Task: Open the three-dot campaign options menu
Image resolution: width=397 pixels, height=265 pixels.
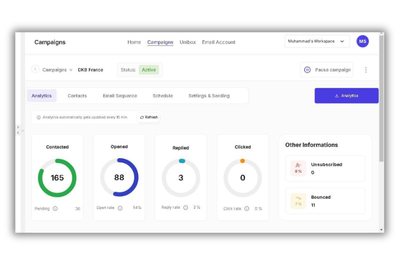Action: pyautogui.click(x=366, y=70)
